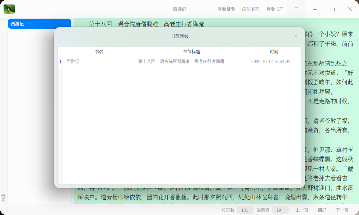Image resolution: width=359 pixels, height=215 pixels.
Task: Click the app logo icon in title bar
Action: coord(9,9)
